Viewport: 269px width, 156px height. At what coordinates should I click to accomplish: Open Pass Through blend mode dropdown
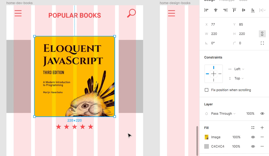pos(223,114)
